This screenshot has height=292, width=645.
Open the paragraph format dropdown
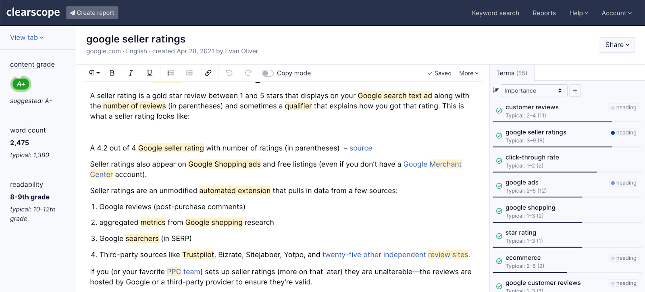(94, 73)
